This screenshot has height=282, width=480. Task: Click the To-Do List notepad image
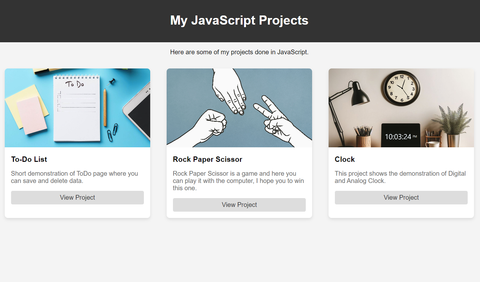(77, 108)
